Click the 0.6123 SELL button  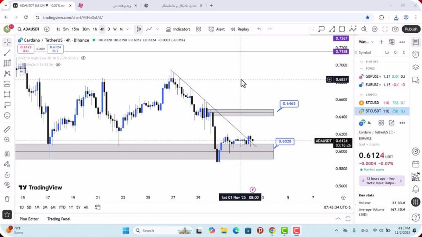click(x=26, y=49)
